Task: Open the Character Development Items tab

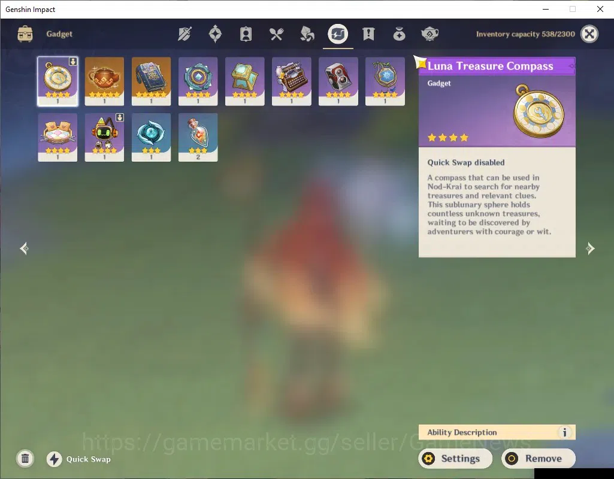Action: [246, 34]
